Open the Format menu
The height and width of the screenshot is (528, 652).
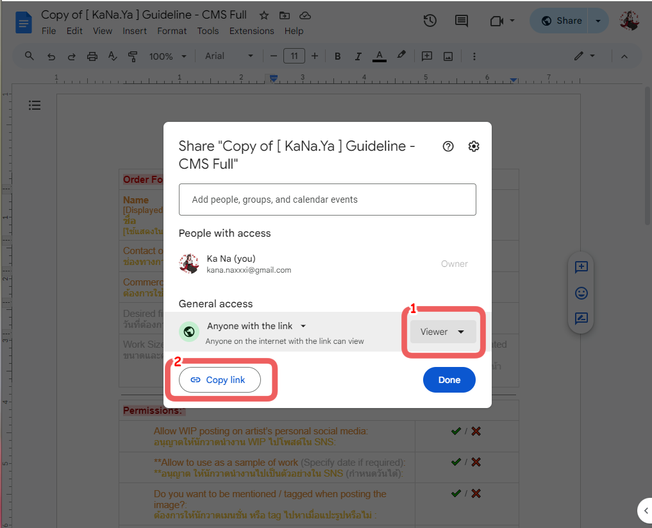coord(172,31)
